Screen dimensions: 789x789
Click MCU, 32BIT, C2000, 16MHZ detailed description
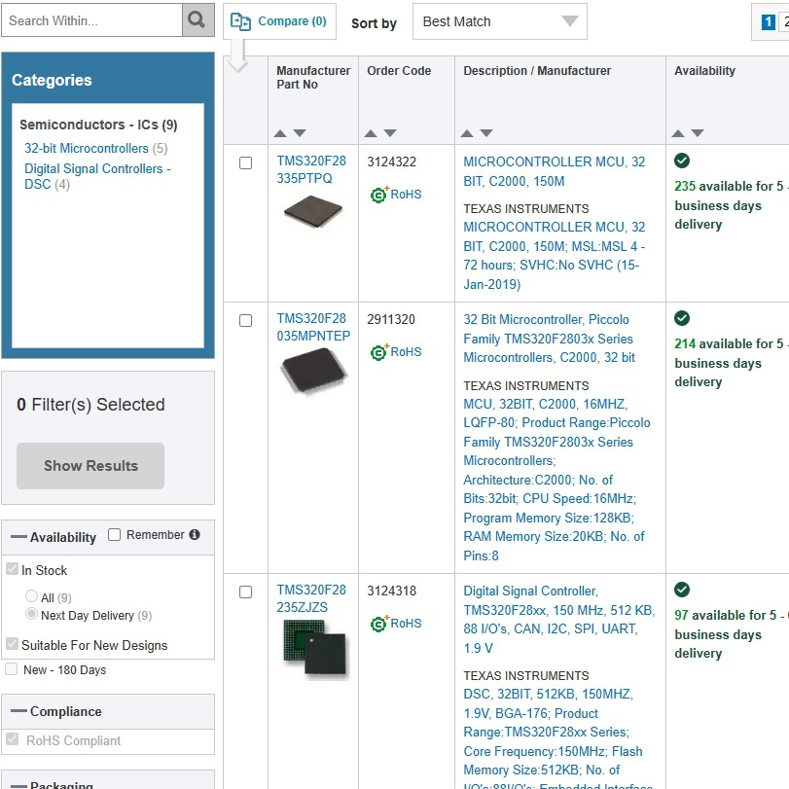point(556,480)
